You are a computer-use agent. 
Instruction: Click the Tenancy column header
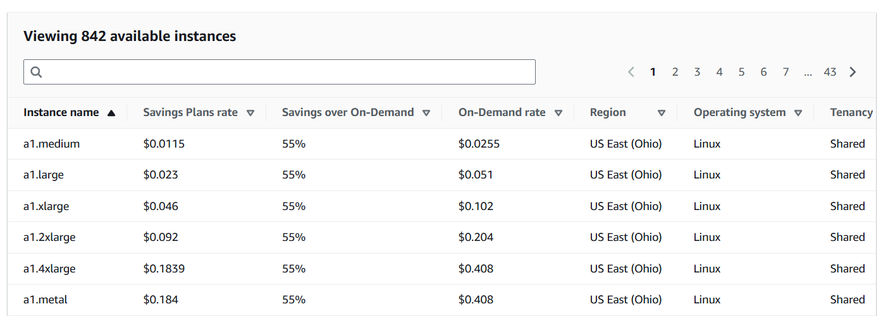(x=851, y=112)
